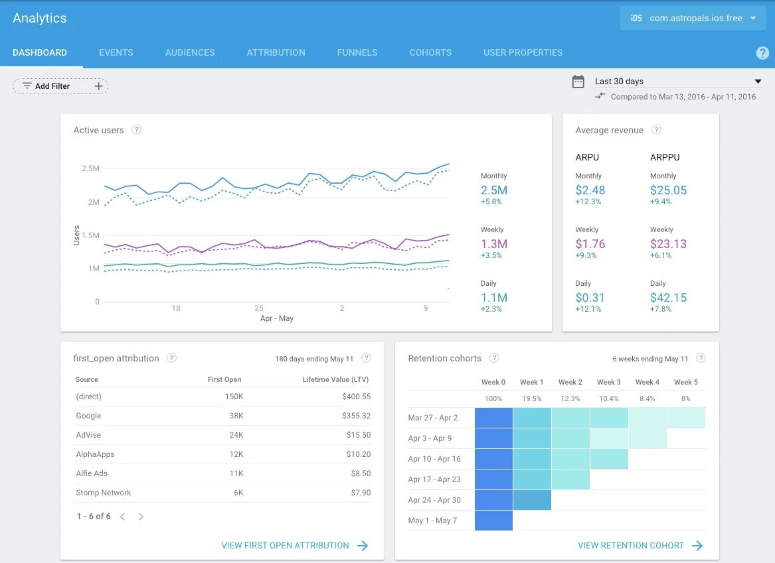
Task: Click the Apr 17 - Apr 23 cohort label
Action: (434, 479)
